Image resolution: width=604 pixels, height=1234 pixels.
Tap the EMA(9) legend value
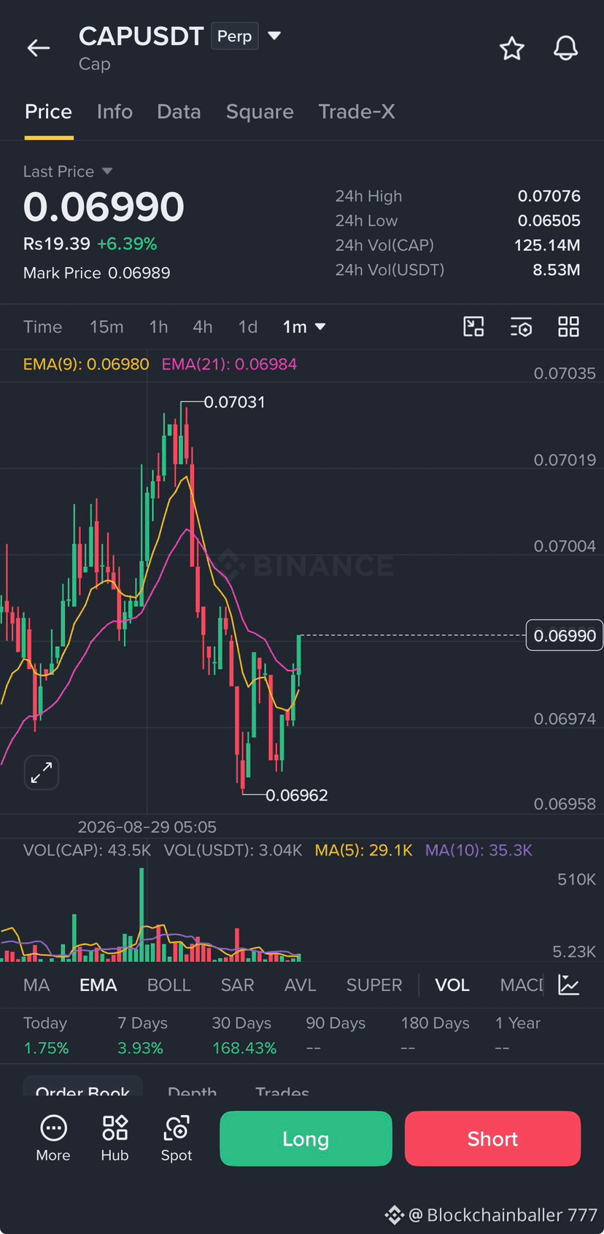[x=86, y=364]
